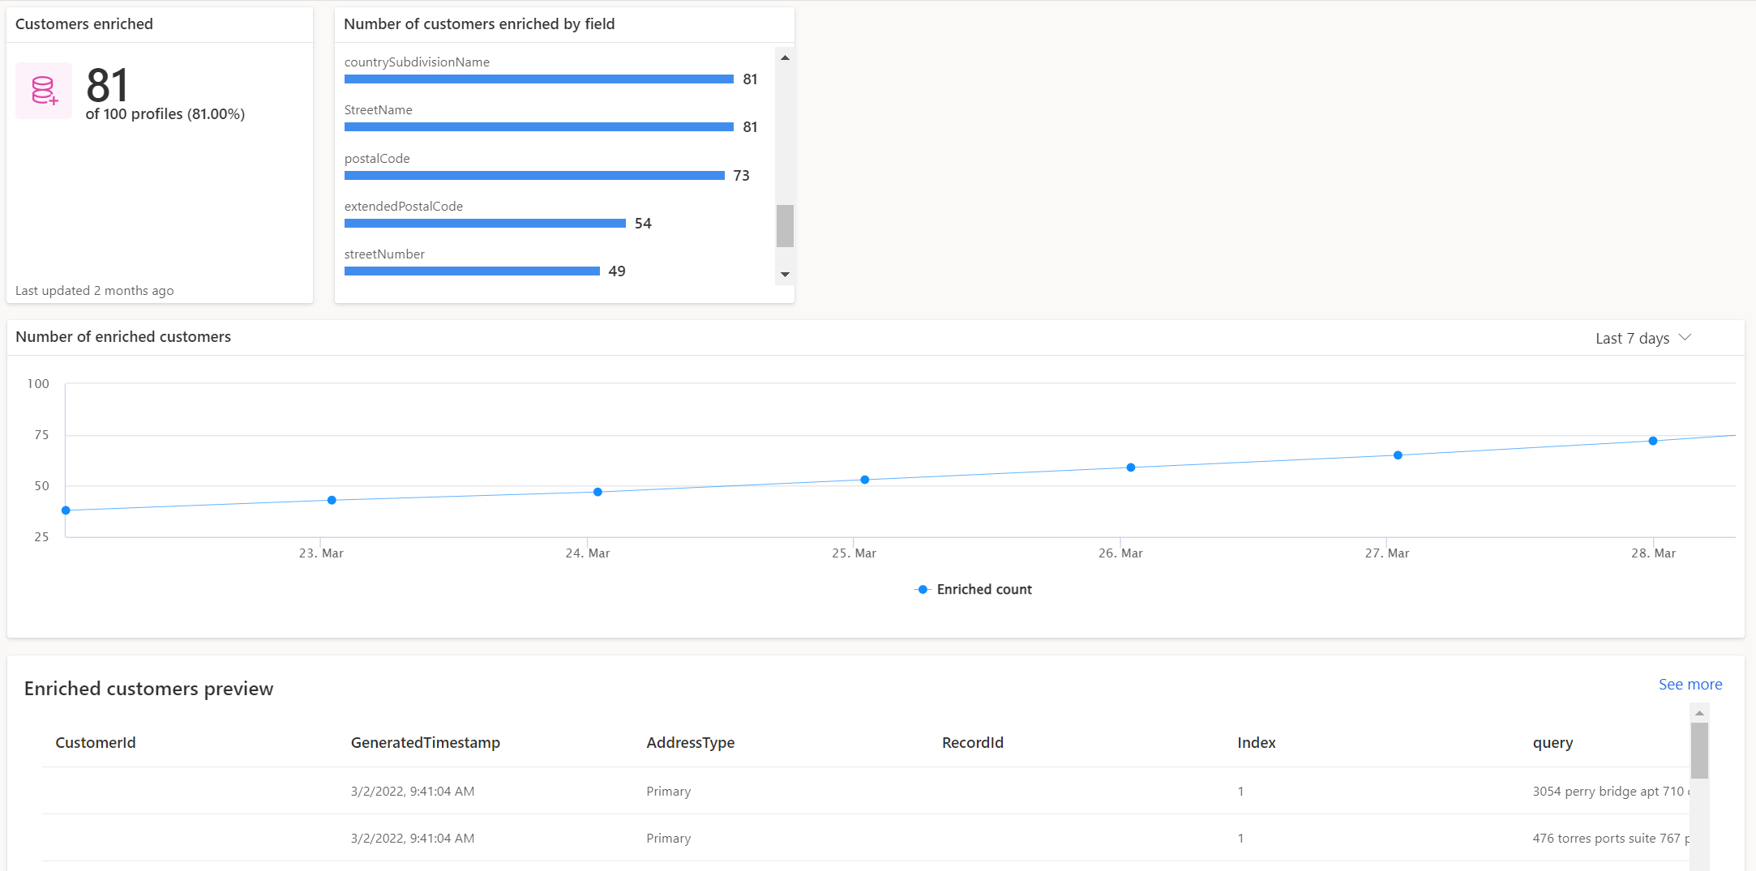Select the 23. Mar data point
The width and height of the screenshot is (1756, 871).
pos(331,500)
